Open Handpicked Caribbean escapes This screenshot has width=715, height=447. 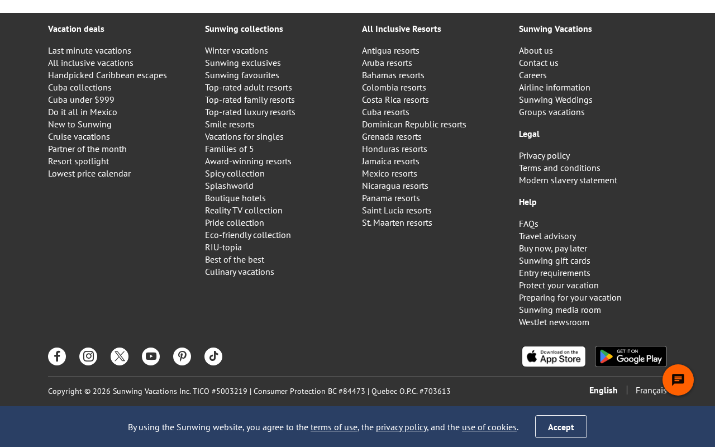click(107, 75)
